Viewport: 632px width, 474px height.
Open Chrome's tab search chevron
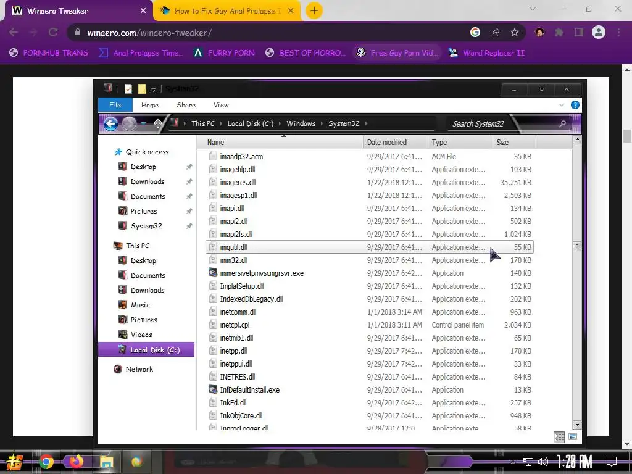point(533,9)
